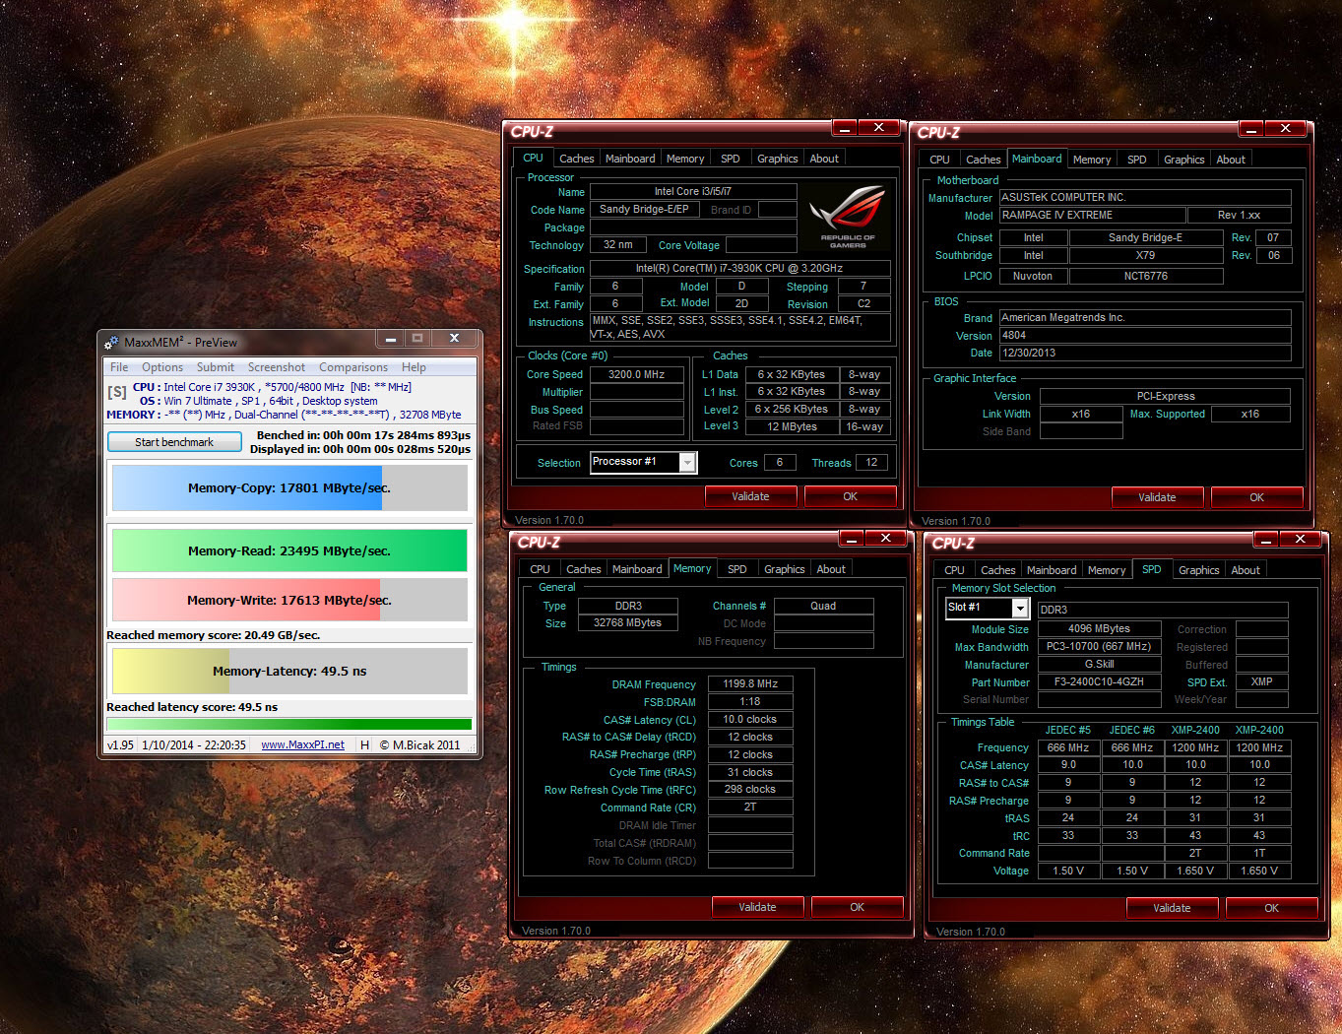Open the Screenshot menu in MaxxMEM
The width and height of the screenshot is (1342, 1034).
pos(277,367)
